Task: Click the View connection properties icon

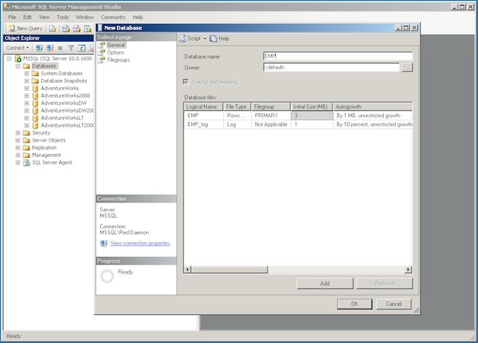Action: pos(104,243)
